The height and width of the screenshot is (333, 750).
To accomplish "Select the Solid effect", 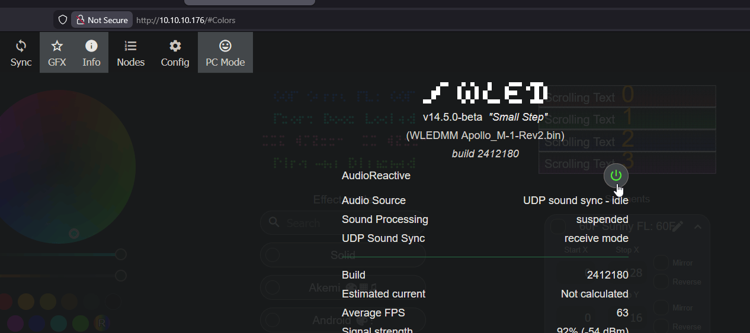I will [x=342, y=255].
